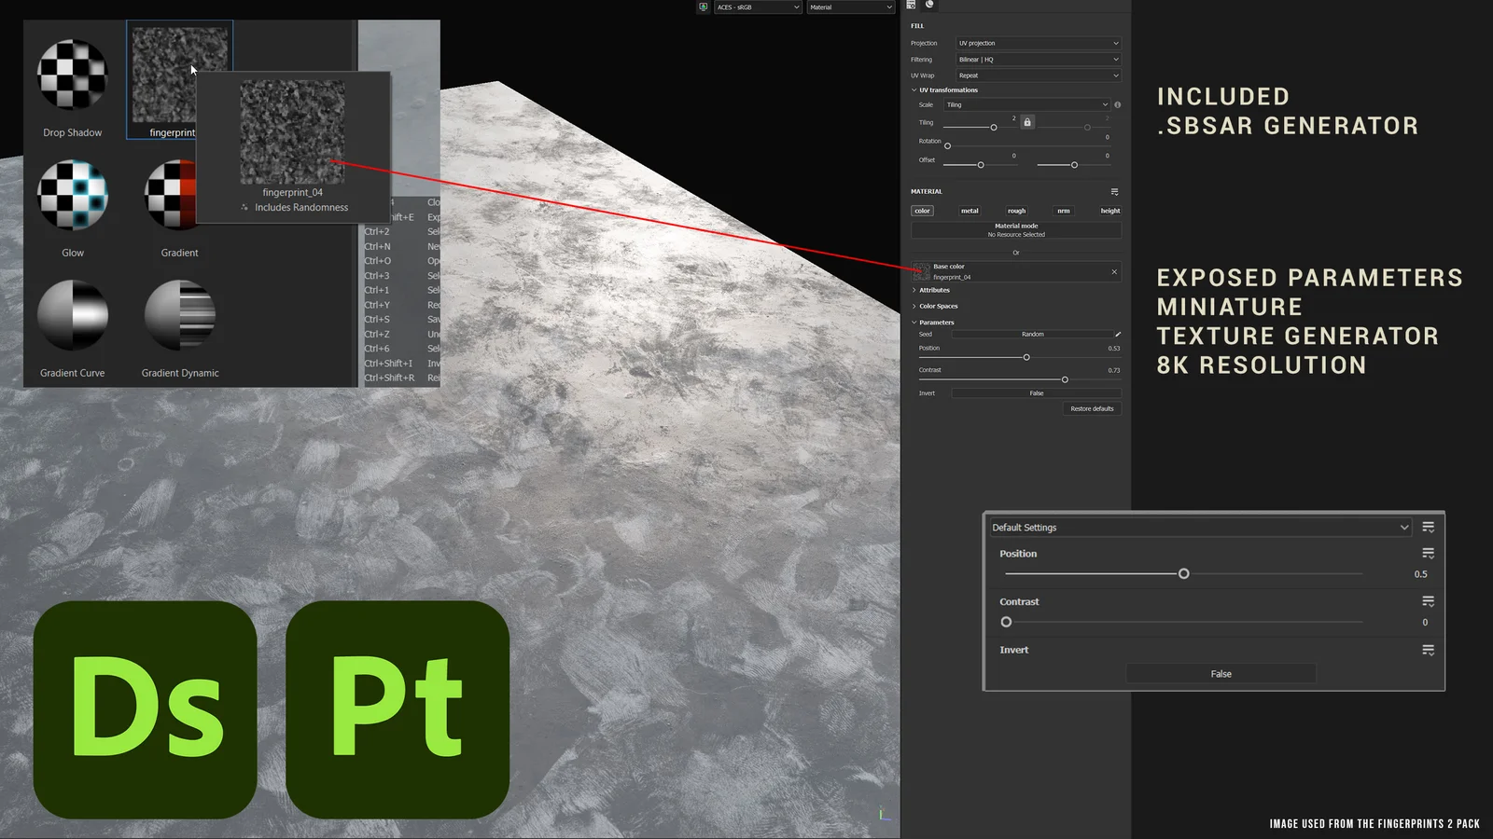Click the MATERIAL panel options icon

(x=1116, y=190)
